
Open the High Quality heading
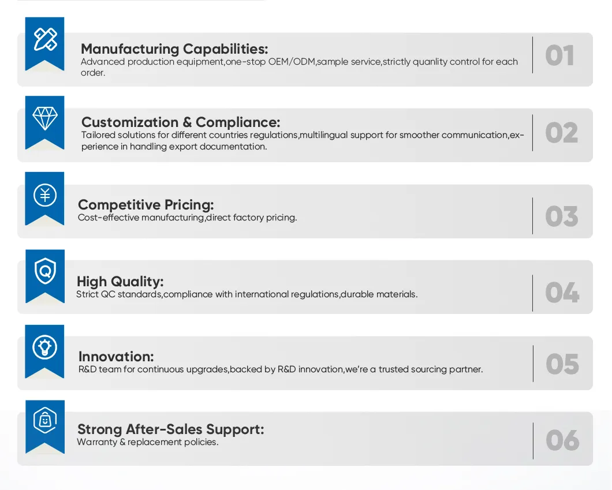point(120,282)
